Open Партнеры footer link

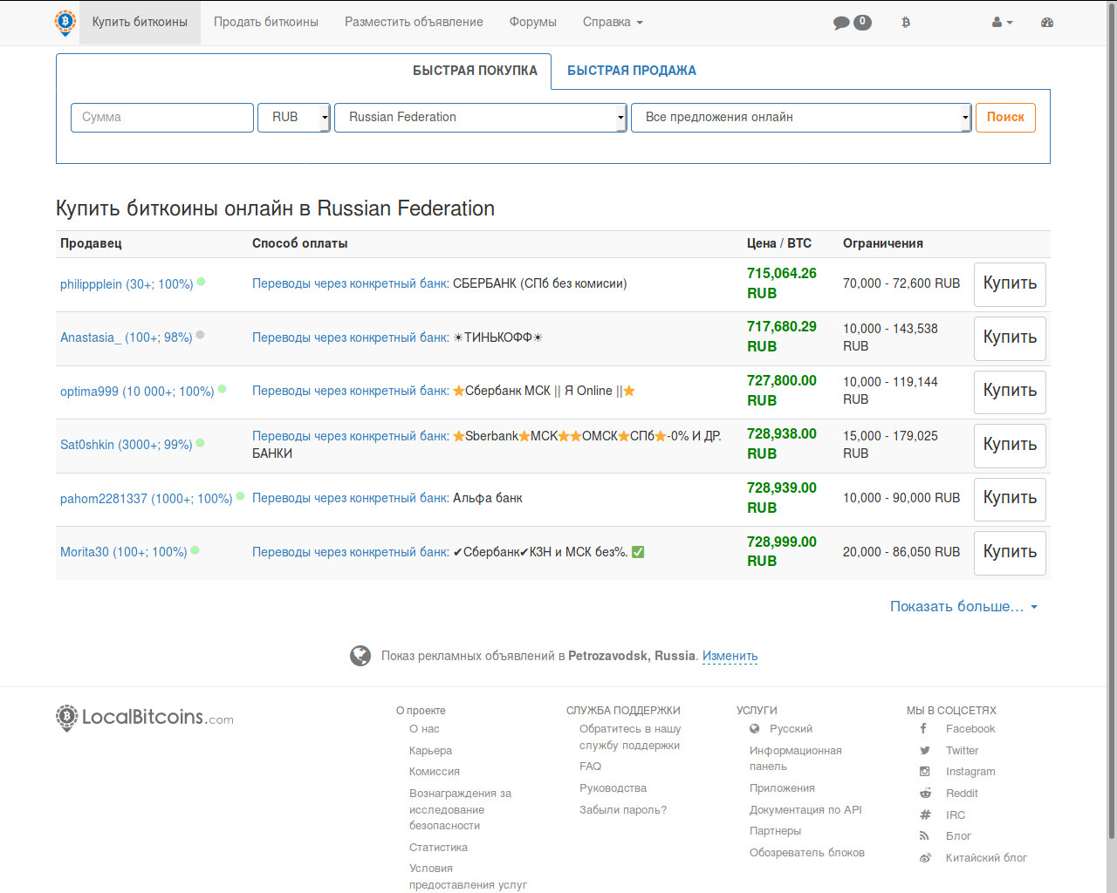point(775,831)
